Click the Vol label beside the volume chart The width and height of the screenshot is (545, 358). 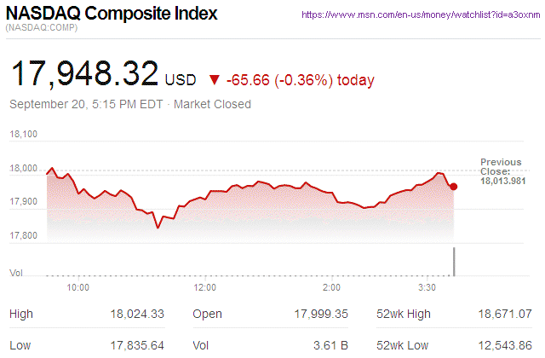[x=15, y=272]
